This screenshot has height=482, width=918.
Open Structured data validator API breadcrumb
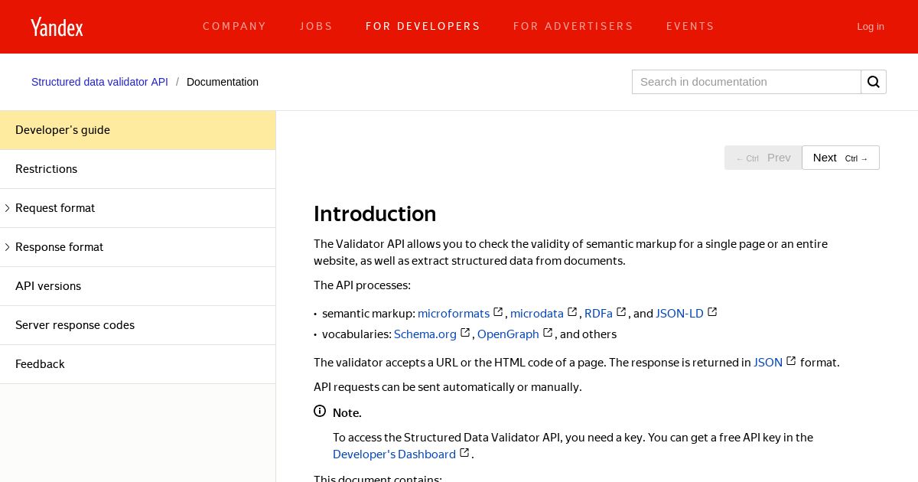[99, 82]
